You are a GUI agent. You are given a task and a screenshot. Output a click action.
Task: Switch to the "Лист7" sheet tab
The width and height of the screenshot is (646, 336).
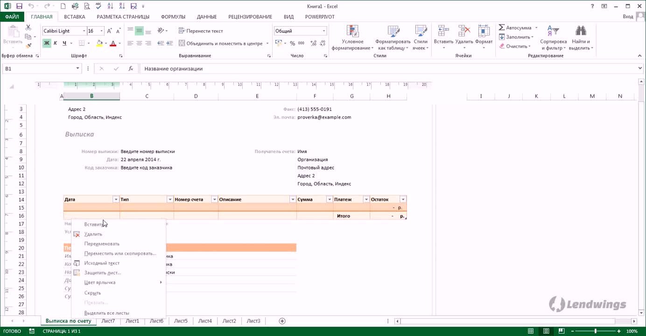coord(108,321)
